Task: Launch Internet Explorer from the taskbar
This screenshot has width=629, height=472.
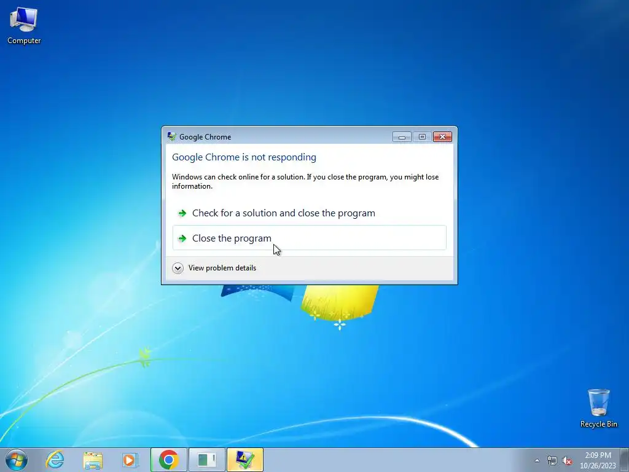Action: click(x=55, y=460)
